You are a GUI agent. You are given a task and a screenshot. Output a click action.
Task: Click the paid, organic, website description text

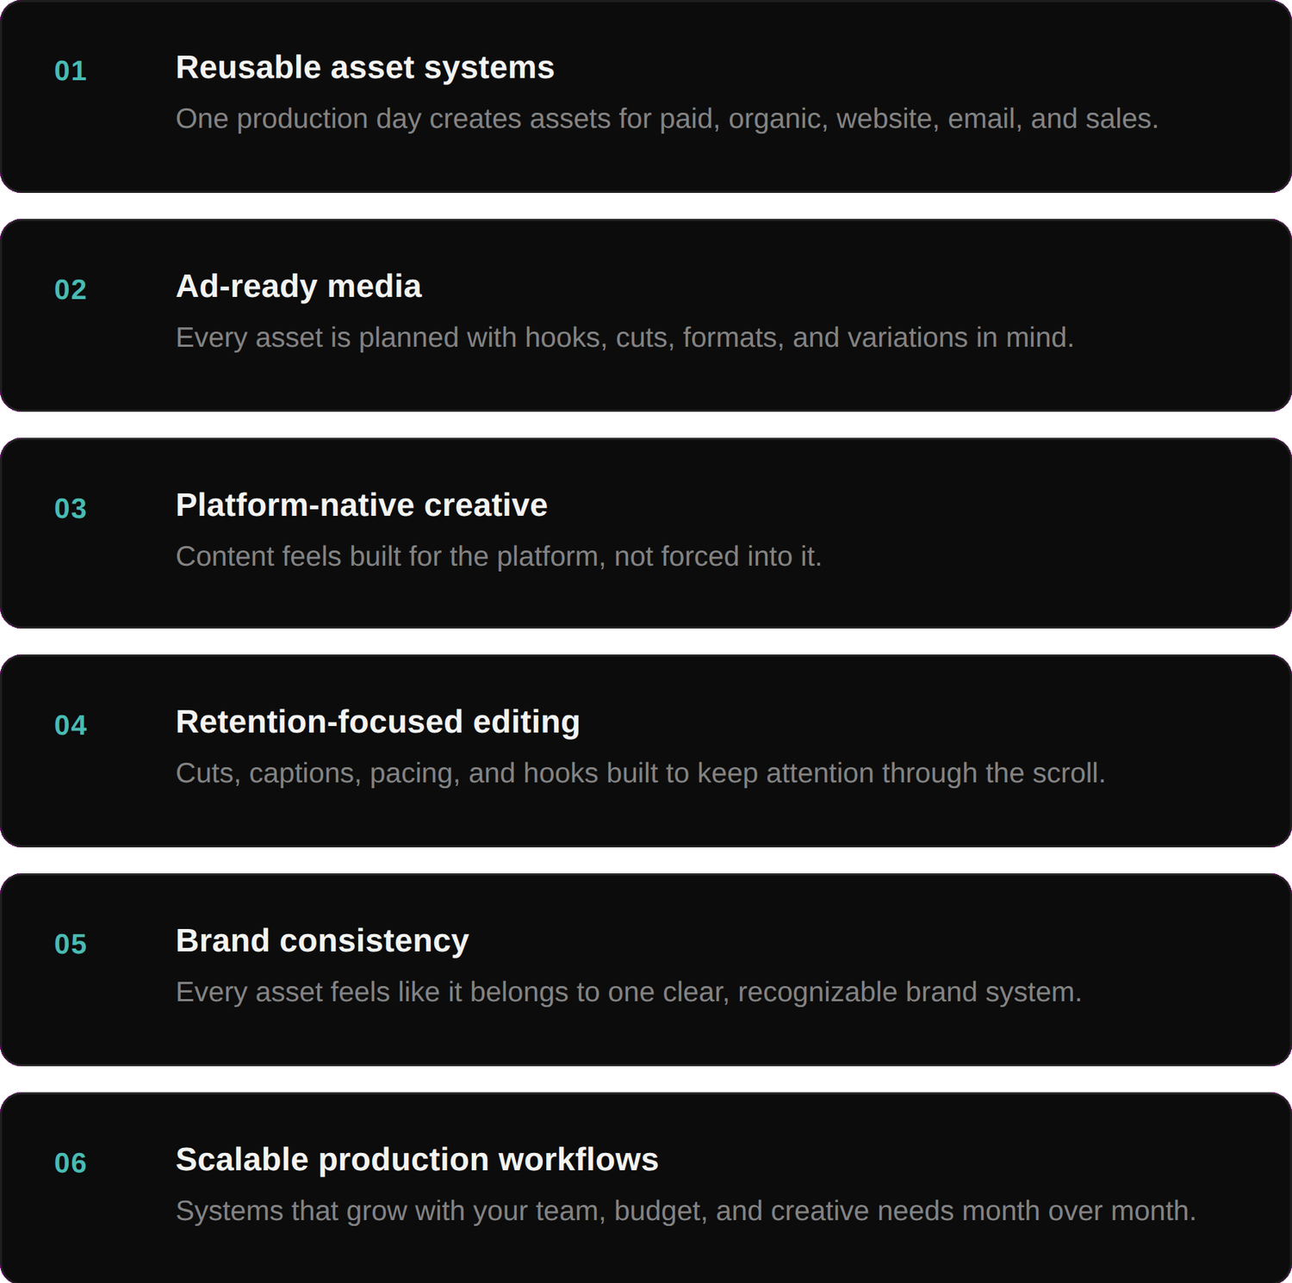[668, 119]
